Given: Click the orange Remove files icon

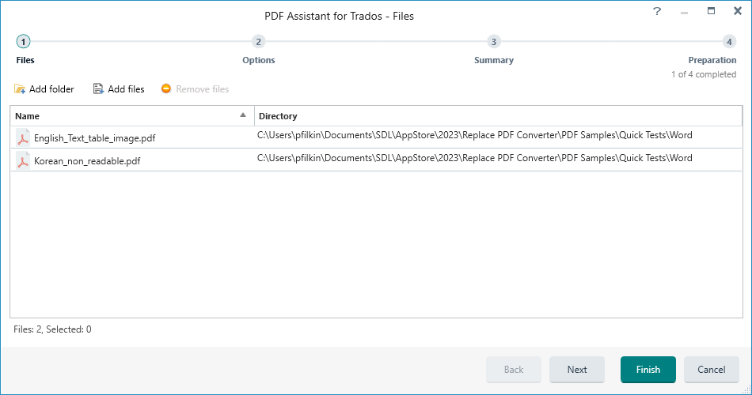Looking at the screenshot, I should tap(166, 88).
